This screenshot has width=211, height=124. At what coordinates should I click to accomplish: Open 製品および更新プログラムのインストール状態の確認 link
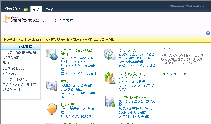click(x=137, y=110)
